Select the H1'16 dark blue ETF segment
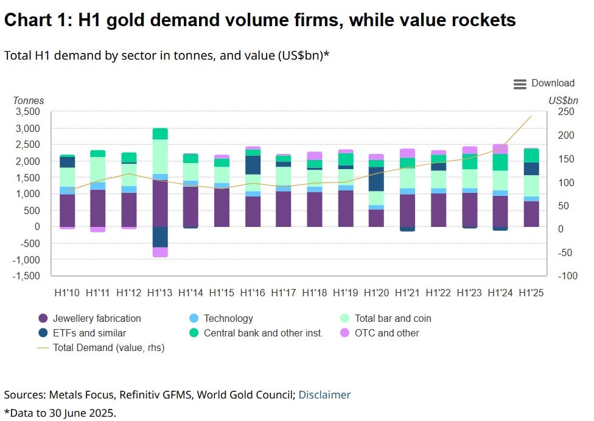This screenshot has height=421, width=594. point(253,165)
